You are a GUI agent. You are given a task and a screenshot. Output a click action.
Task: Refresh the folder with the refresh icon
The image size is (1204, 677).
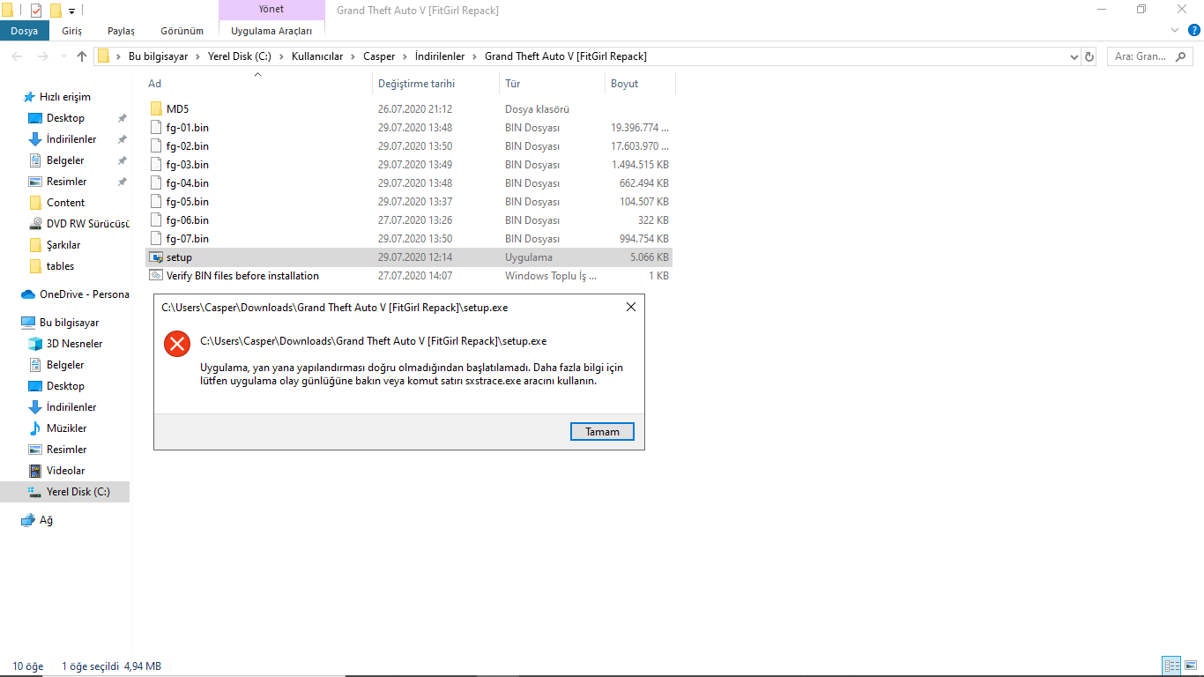(x=1089, y=56)
